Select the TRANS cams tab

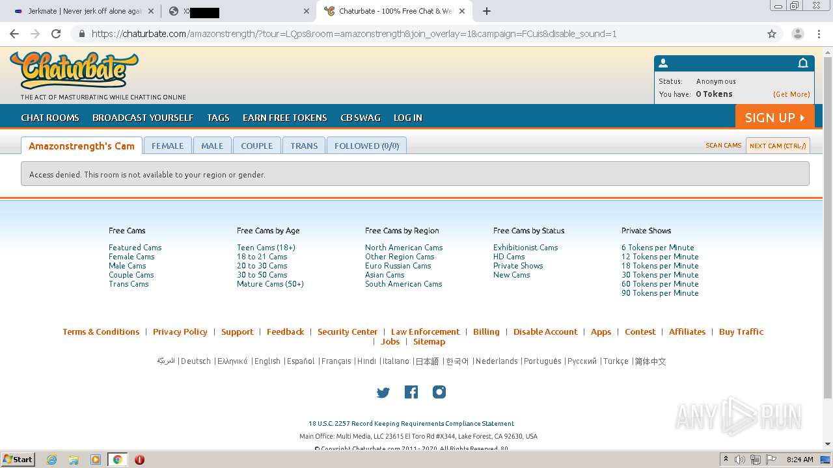pos(304,146)
